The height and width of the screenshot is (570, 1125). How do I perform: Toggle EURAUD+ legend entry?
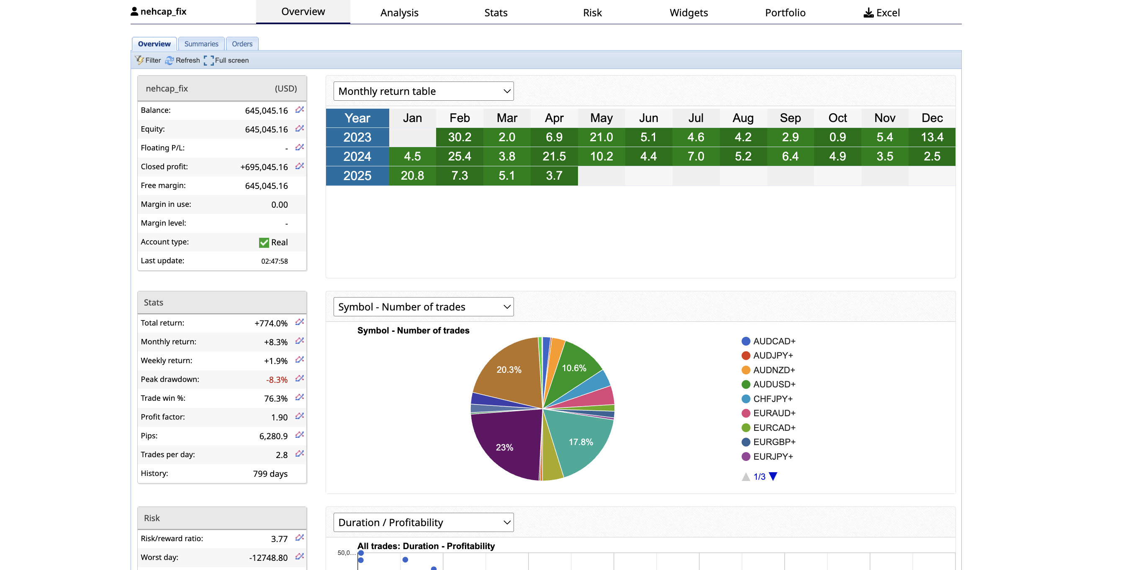pyautogui.click(x=773, y=413)
